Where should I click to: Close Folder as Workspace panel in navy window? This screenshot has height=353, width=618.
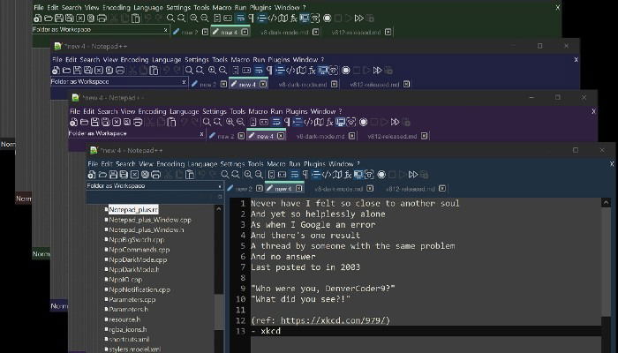[184, 82]
